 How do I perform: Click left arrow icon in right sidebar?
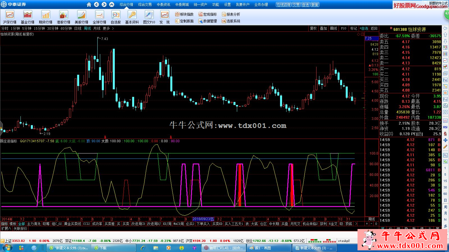tap(445, 28)
